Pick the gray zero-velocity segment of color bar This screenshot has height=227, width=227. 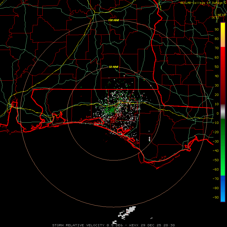tap(223, 112)
